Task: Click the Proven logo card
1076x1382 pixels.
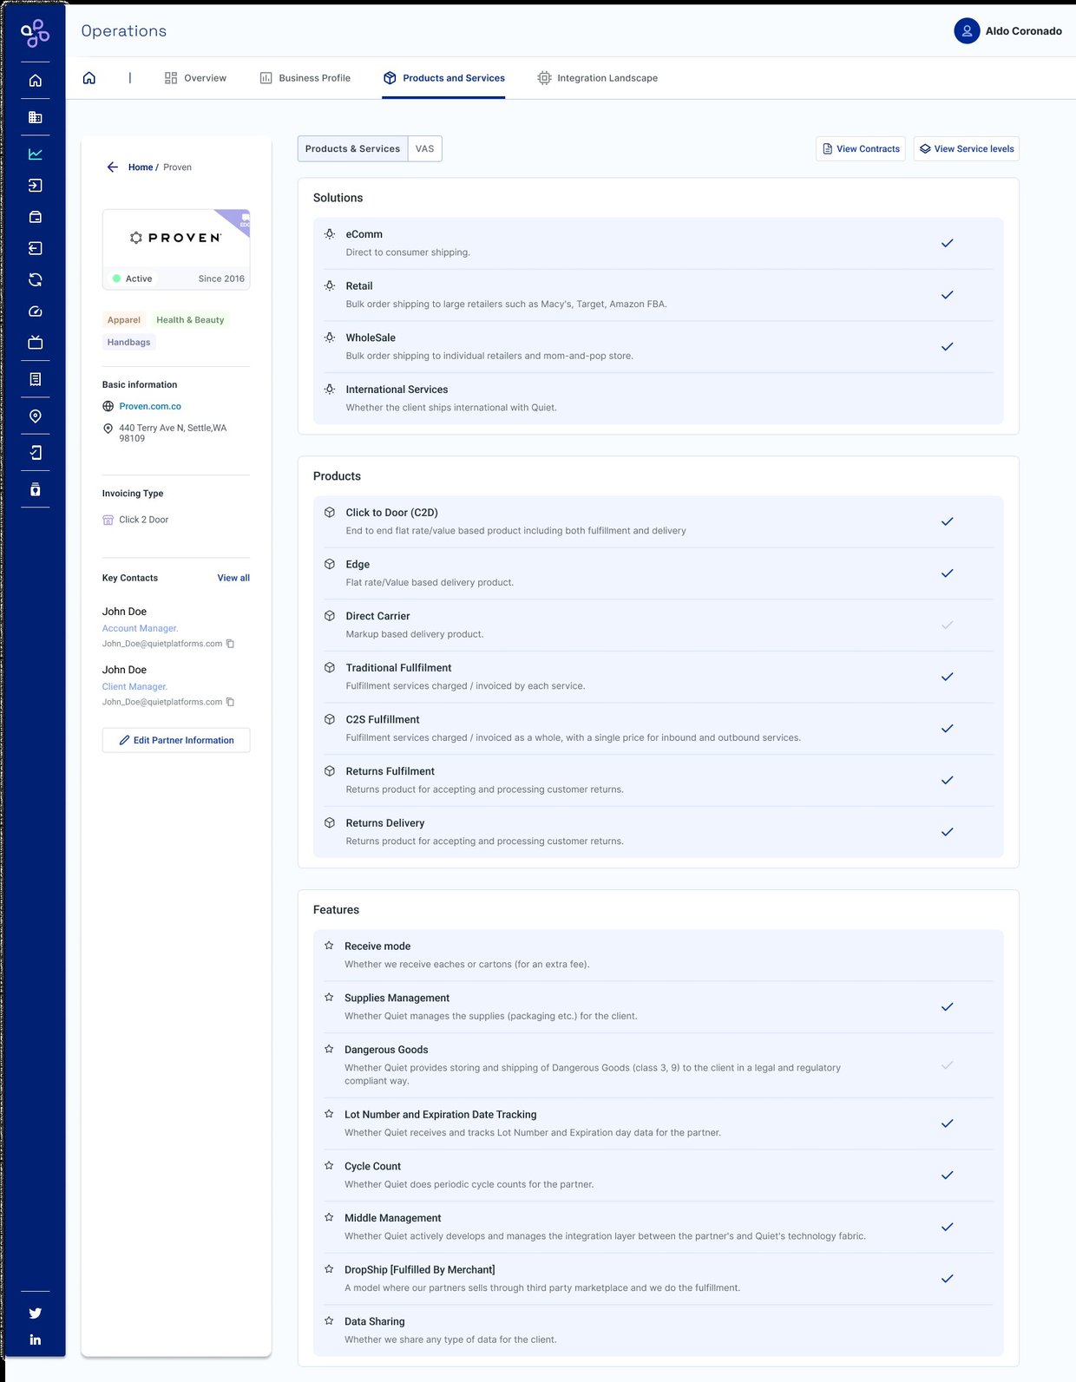Action: (176, 249)
